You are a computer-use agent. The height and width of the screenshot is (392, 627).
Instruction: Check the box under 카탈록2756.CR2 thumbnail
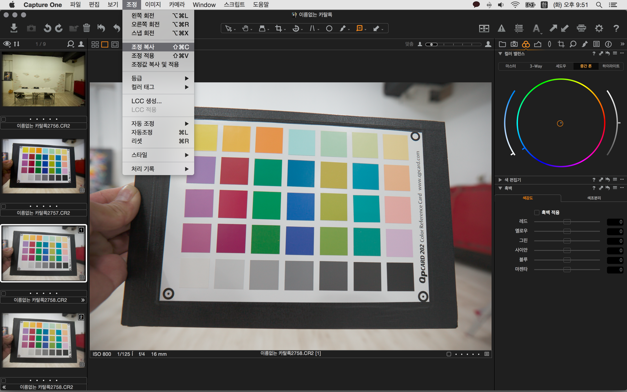coord(4,119)
